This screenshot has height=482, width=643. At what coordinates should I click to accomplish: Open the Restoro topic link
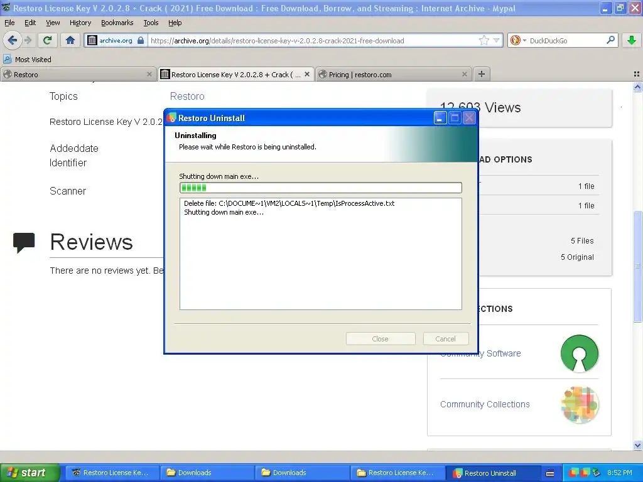(187, 96)
